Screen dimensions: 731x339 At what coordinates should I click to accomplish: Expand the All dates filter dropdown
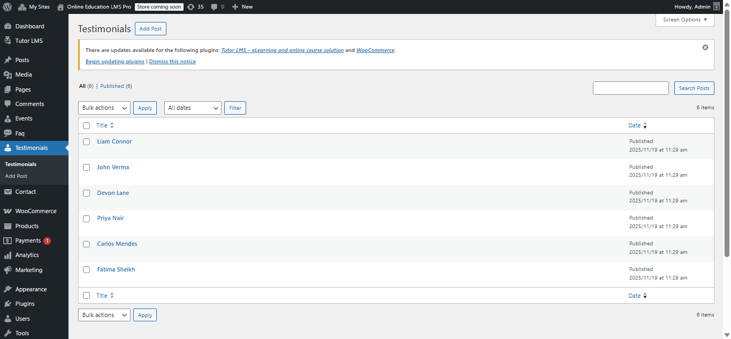click(x=193, y=108)
